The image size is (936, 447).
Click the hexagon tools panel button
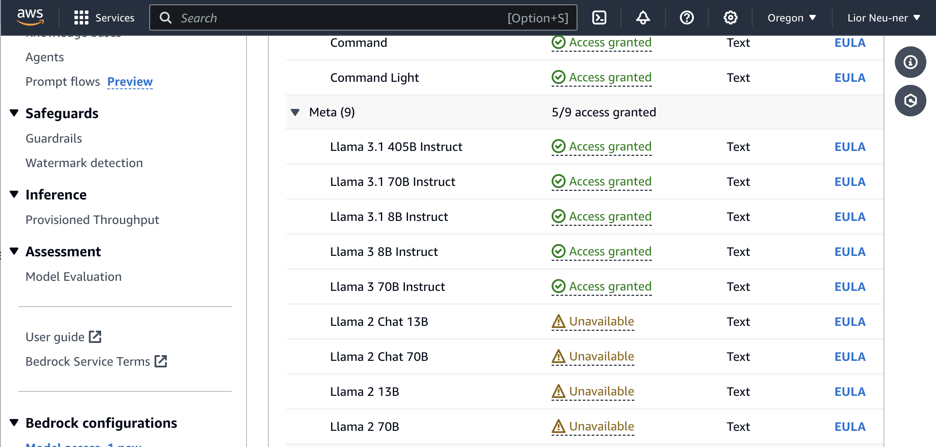910,101
